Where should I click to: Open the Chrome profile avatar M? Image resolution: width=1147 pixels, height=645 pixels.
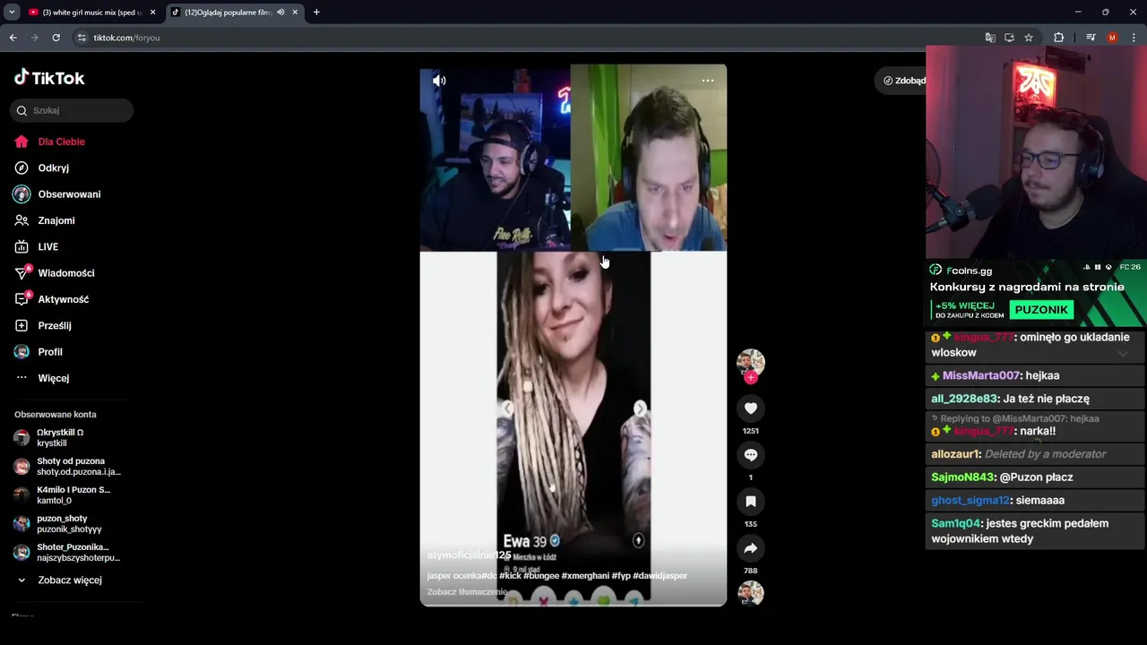[1112, 38]
